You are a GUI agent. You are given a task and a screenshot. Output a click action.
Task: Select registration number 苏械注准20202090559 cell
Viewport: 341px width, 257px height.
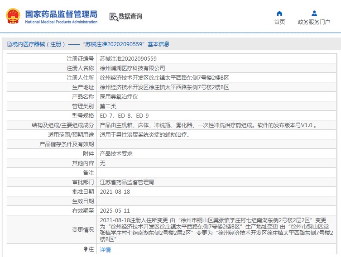click(x=128, y=59)
